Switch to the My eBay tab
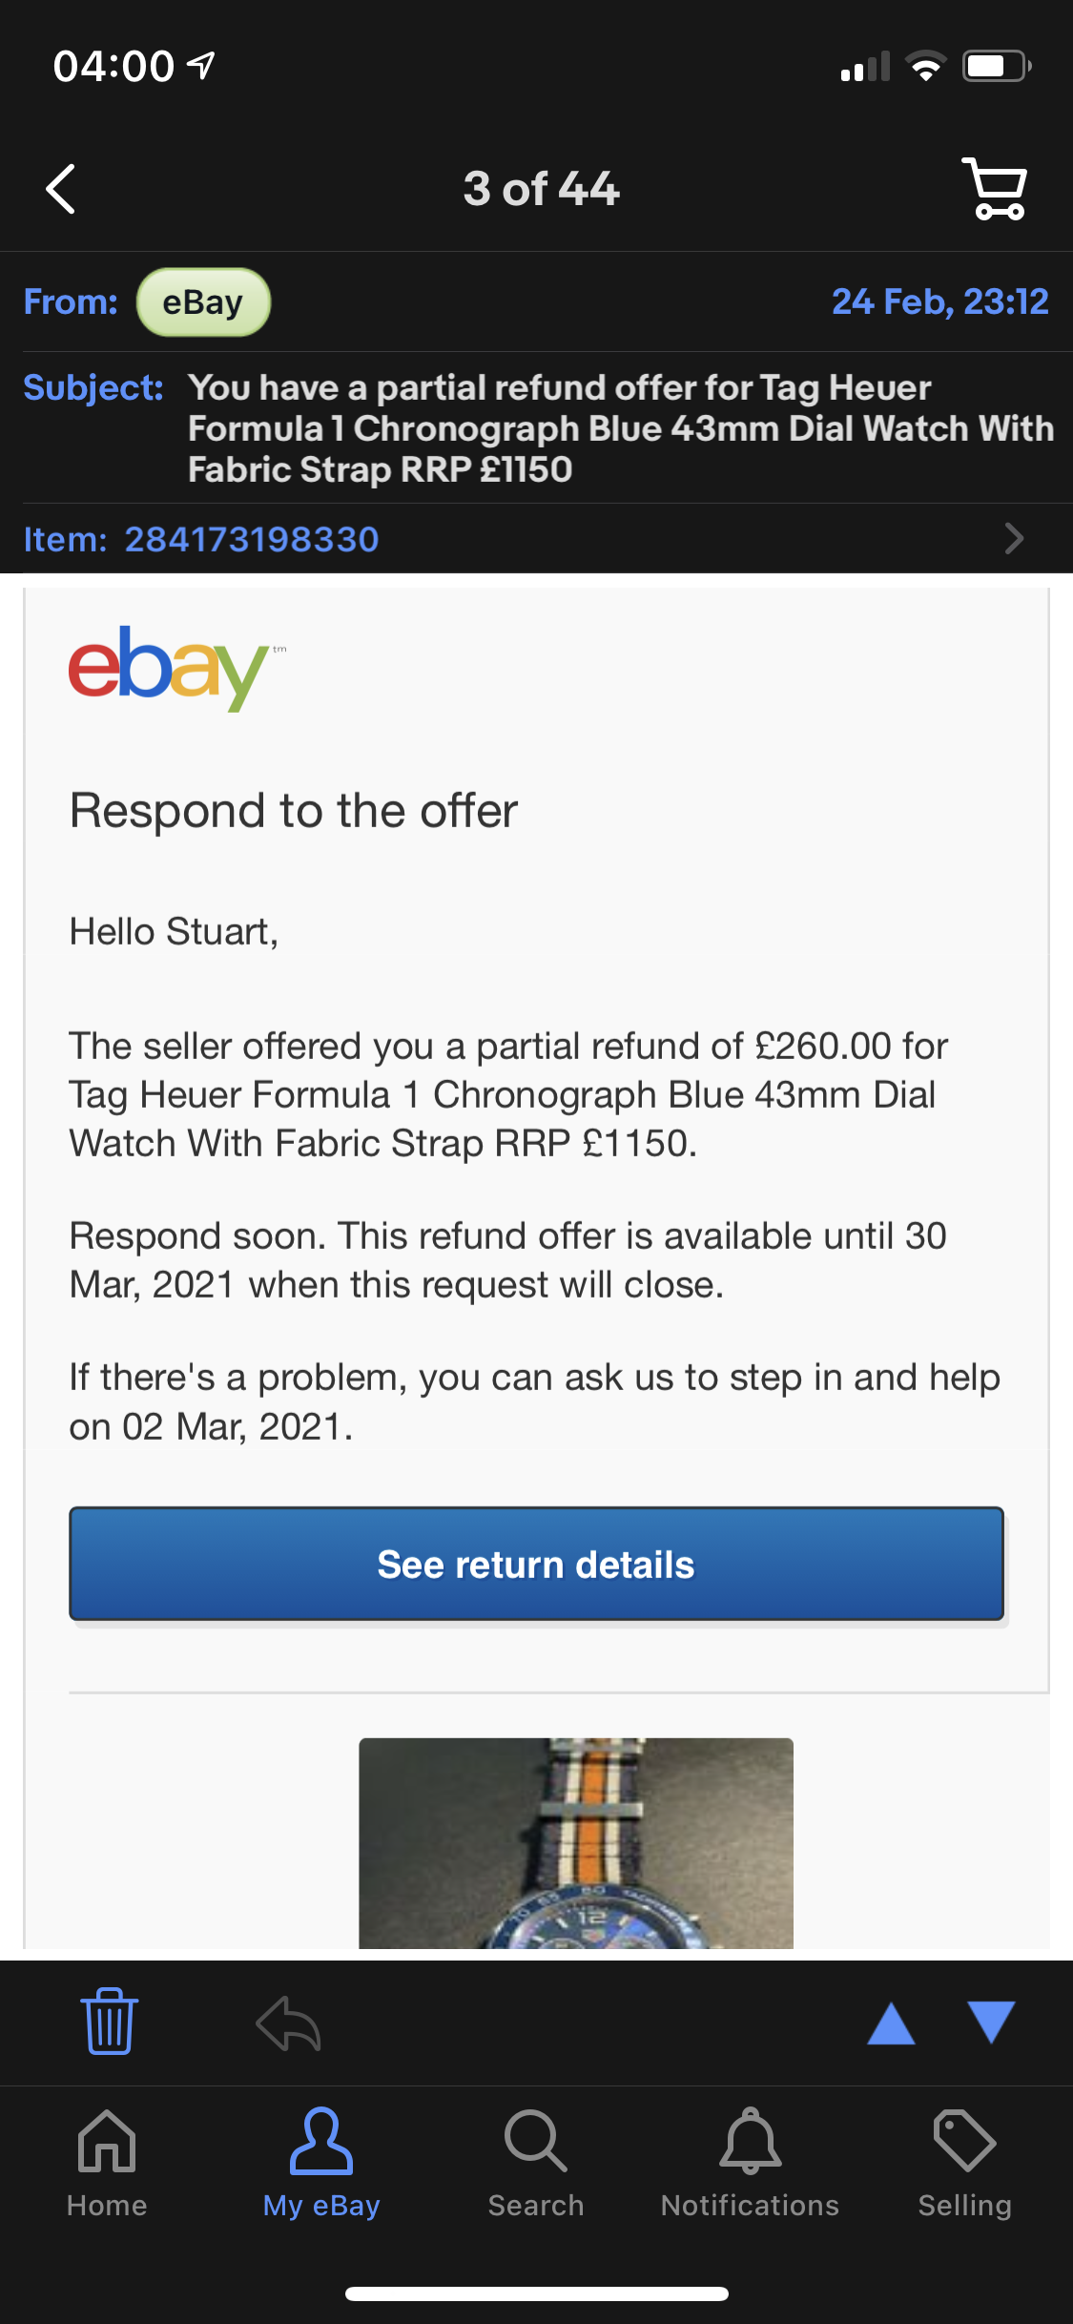 pyautogui.click(x=321, y=2164)
